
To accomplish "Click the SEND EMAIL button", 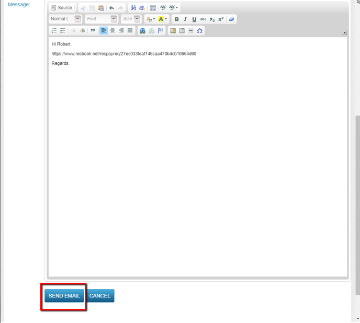I will [64, 296].
